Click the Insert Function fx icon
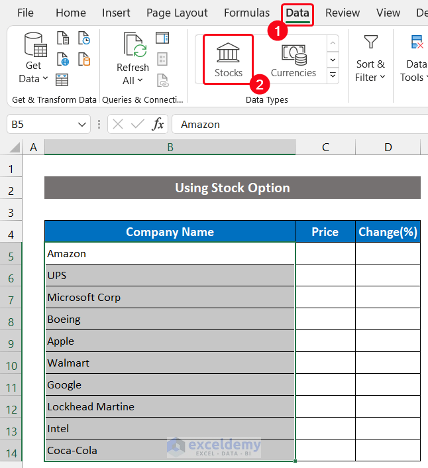Screen dimensions: 428x468 click(x=158, y=124)
